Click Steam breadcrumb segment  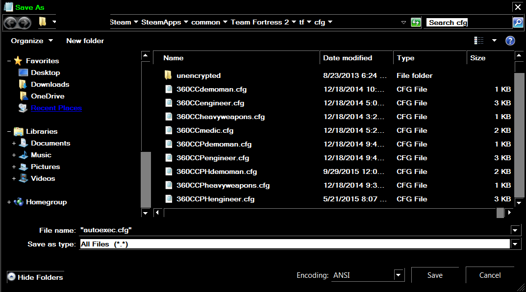[x=120, y=22]
